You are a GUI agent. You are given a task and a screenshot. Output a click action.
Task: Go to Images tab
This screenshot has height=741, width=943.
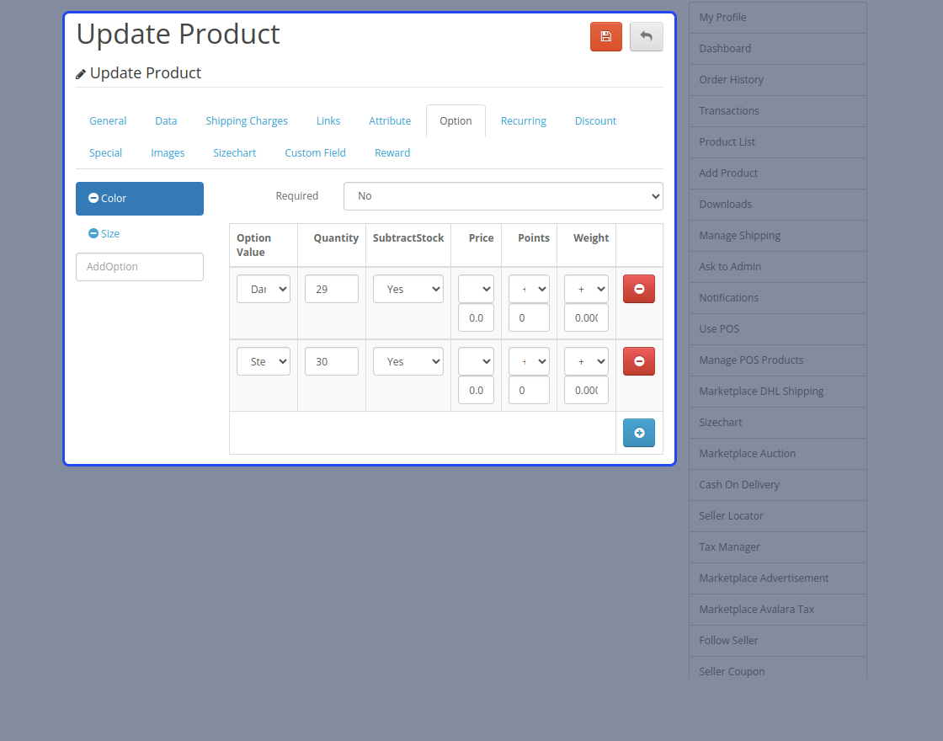[168, 152]
